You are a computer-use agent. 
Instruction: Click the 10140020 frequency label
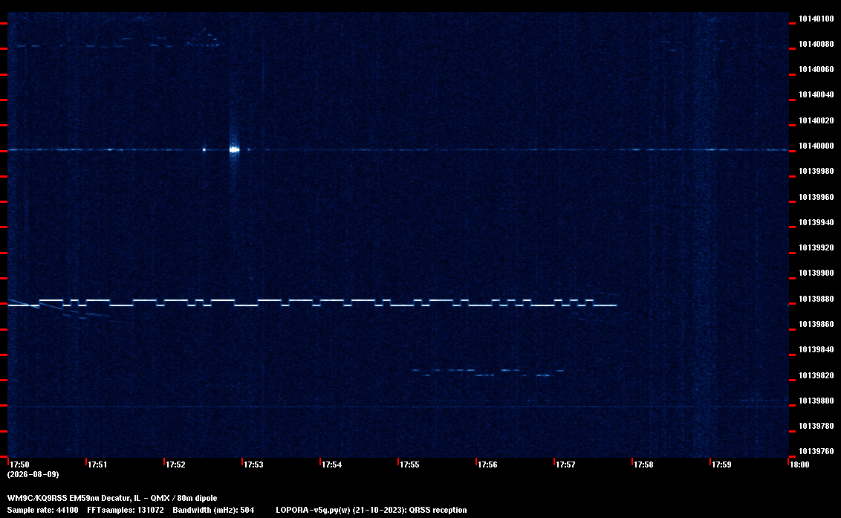pos(816,120)
